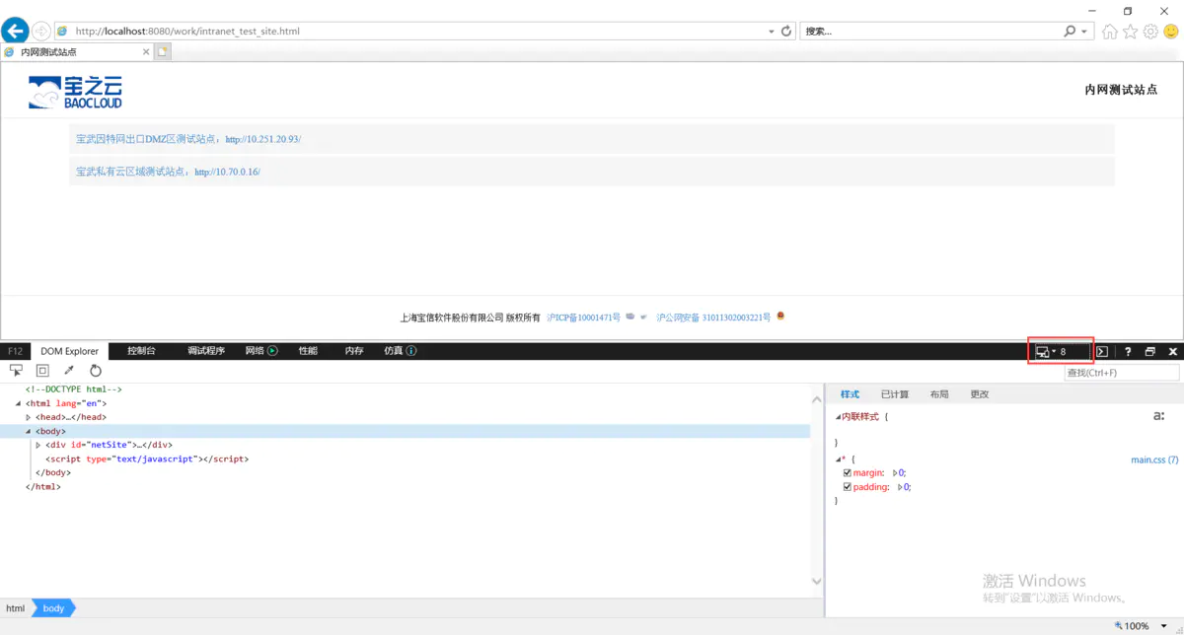Open the browser Tools gear icon
The image size is (1184, 635).
[1150, 32]
